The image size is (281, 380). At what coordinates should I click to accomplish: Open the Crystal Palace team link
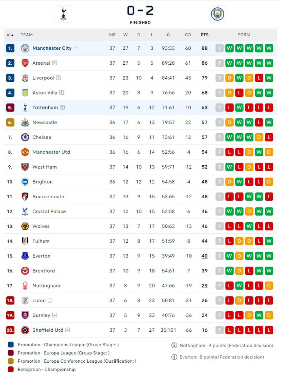click(49, 211)
